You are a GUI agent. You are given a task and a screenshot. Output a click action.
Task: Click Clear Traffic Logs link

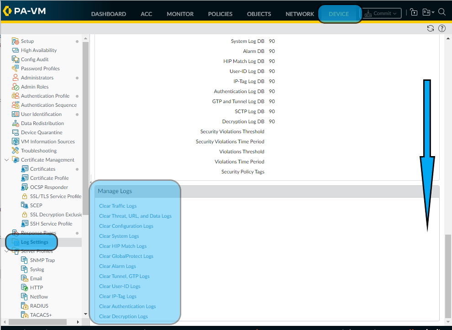pyautogui.click(x=118, y=206)
